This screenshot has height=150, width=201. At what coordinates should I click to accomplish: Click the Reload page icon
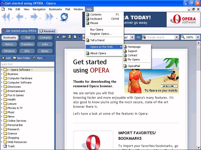[64, 17]
